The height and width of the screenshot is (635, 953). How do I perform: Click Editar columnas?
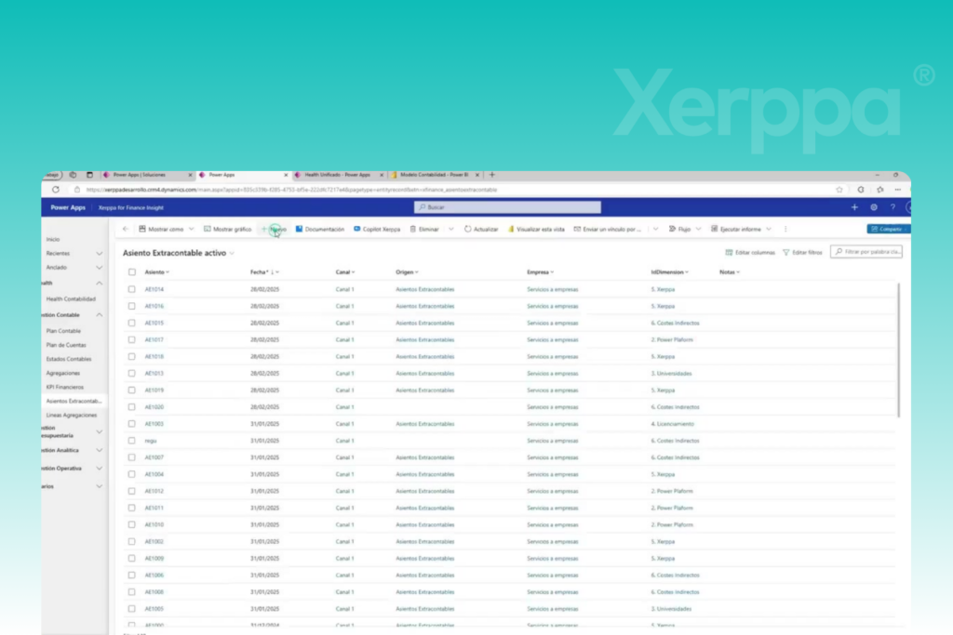pos(750,252)
